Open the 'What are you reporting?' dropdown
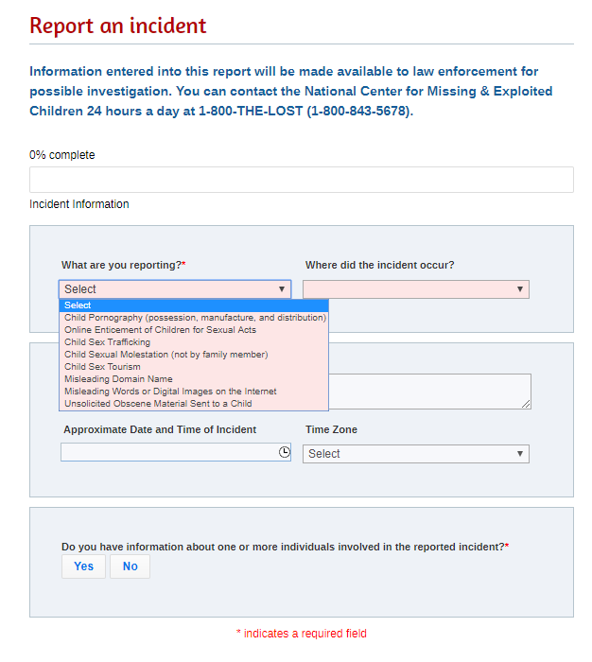This screenshot has height=662, width=592. (175, 289)
